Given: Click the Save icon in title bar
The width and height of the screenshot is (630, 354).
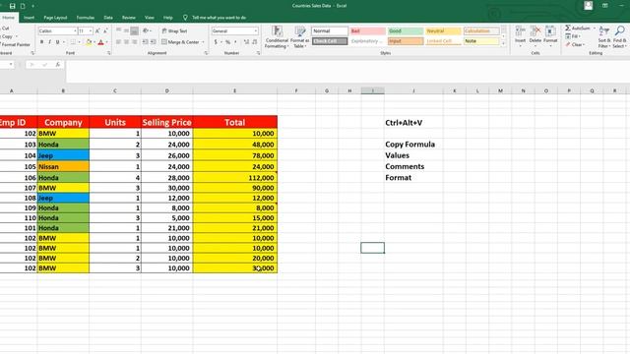Looking at the screenshot, I should pyautogui.click(x=13, y=6).
